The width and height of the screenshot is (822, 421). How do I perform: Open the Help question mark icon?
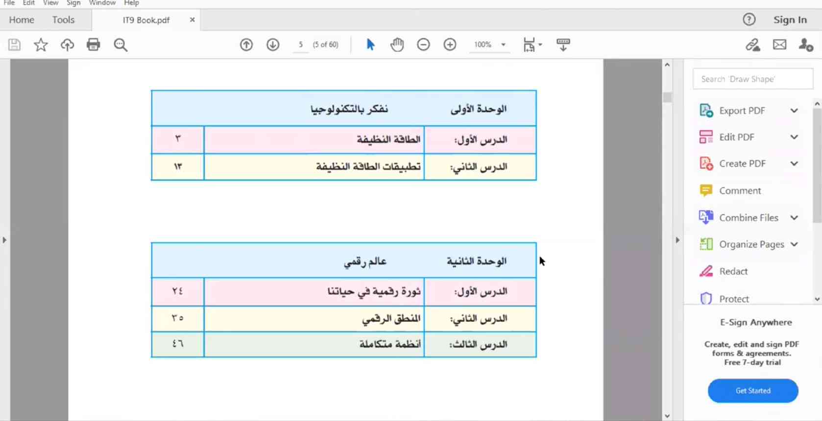[749, 20]
